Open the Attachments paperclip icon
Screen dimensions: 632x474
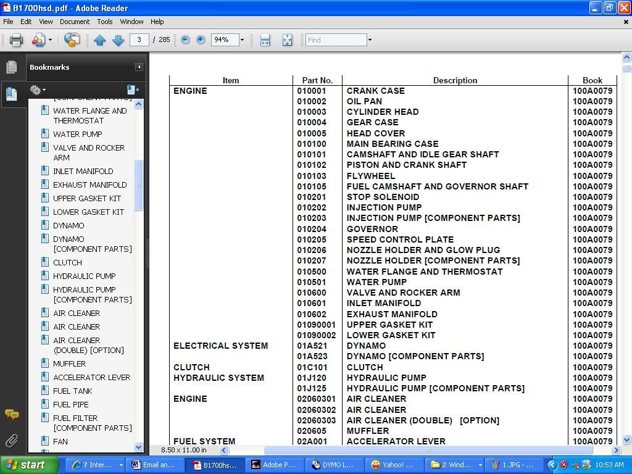click(x=12, y=441)
